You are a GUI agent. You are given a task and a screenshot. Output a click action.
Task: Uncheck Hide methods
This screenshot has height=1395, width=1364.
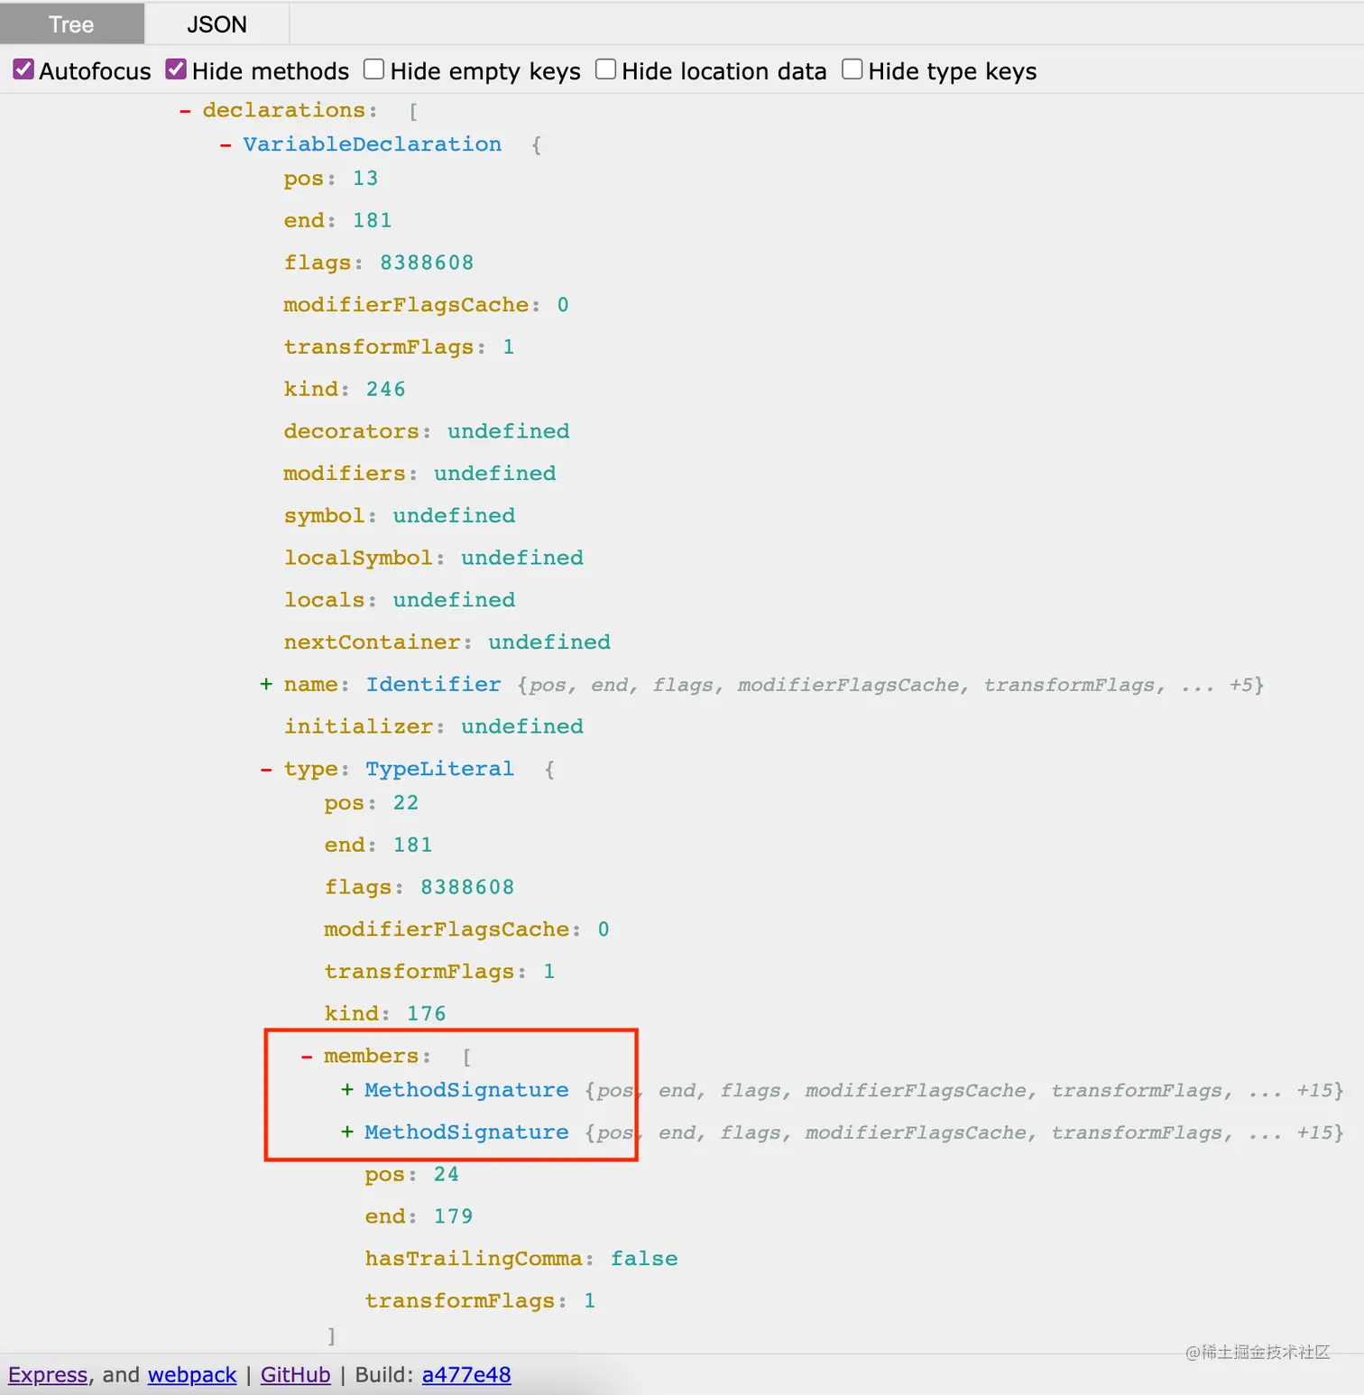tap(176, 69)
